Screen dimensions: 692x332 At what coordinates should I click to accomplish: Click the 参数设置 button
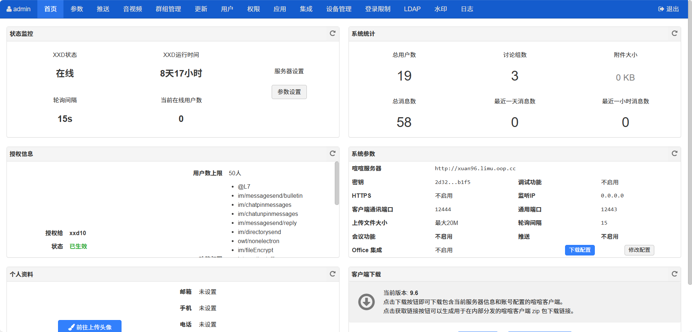coord(289,92)
